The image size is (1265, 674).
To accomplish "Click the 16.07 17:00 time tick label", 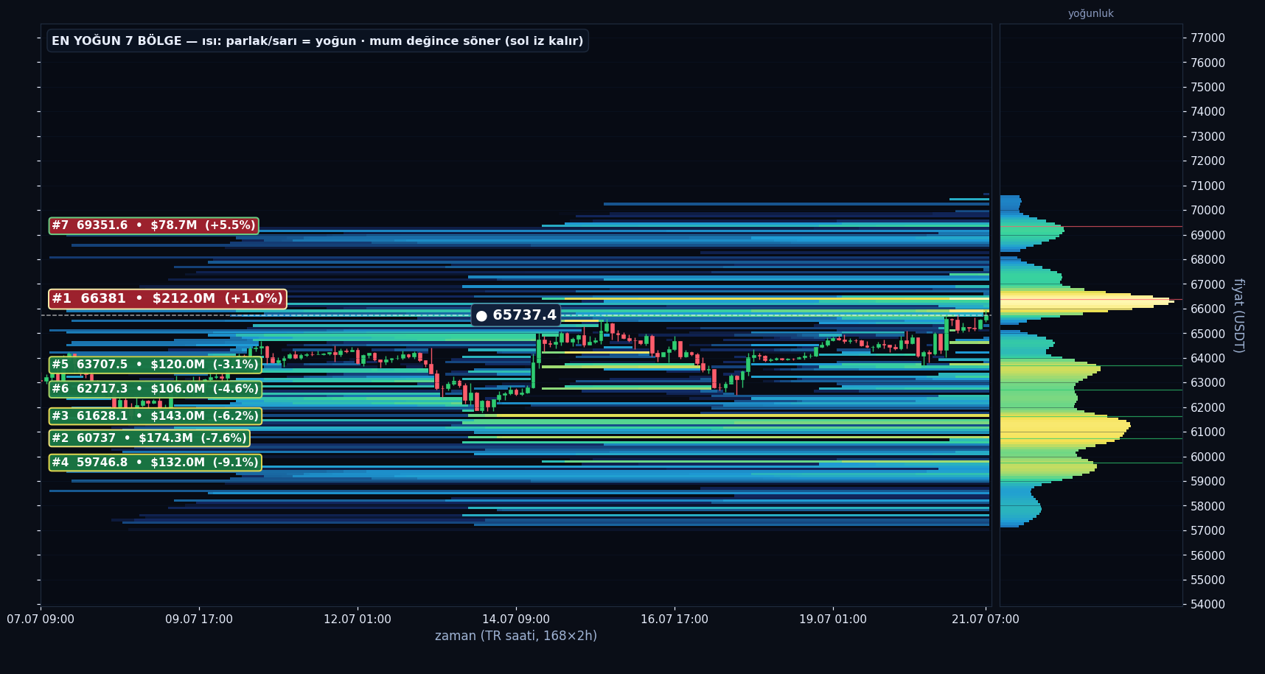I will [675, 619].
